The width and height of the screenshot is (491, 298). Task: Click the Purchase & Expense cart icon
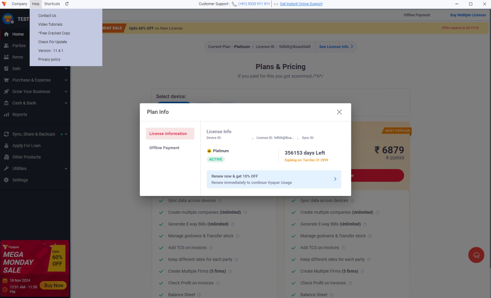(x=6, y=80)
